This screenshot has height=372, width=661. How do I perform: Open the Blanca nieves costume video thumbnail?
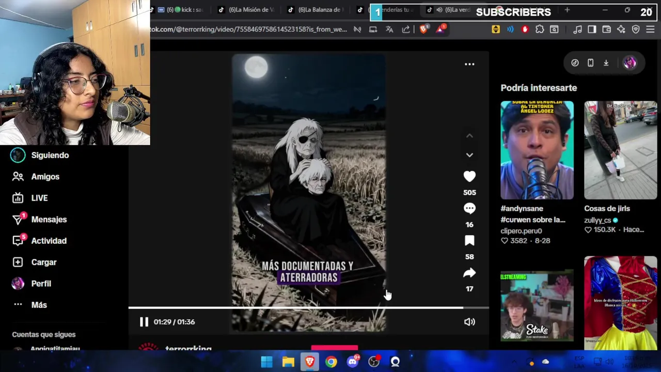[621, 303]
